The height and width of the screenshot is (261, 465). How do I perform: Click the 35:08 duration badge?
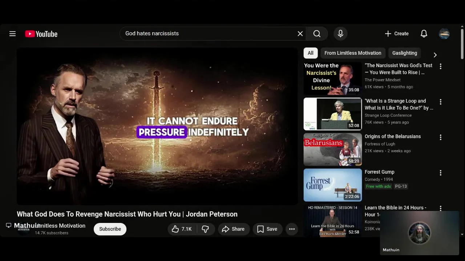pyautogui.click(x=354, y=90)
